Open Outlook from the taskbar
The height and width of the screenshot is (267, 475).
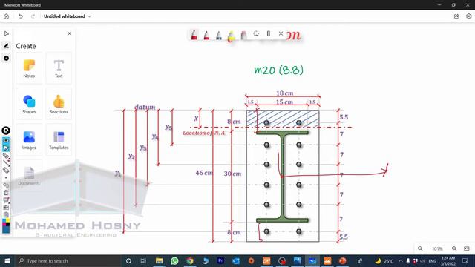click(x=236, y=260)
